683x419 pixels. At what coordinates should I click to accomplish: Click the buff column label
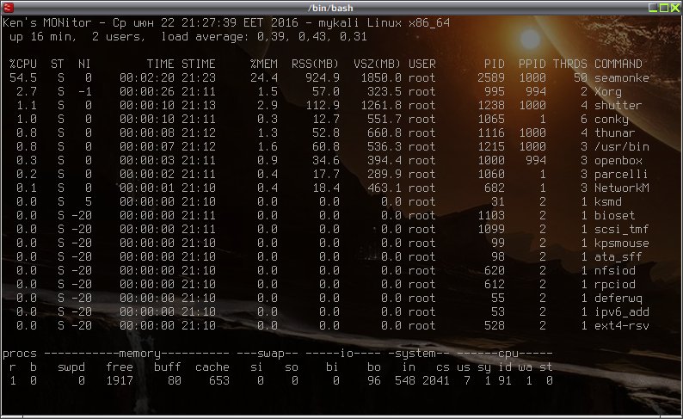(x=167, y=367)
